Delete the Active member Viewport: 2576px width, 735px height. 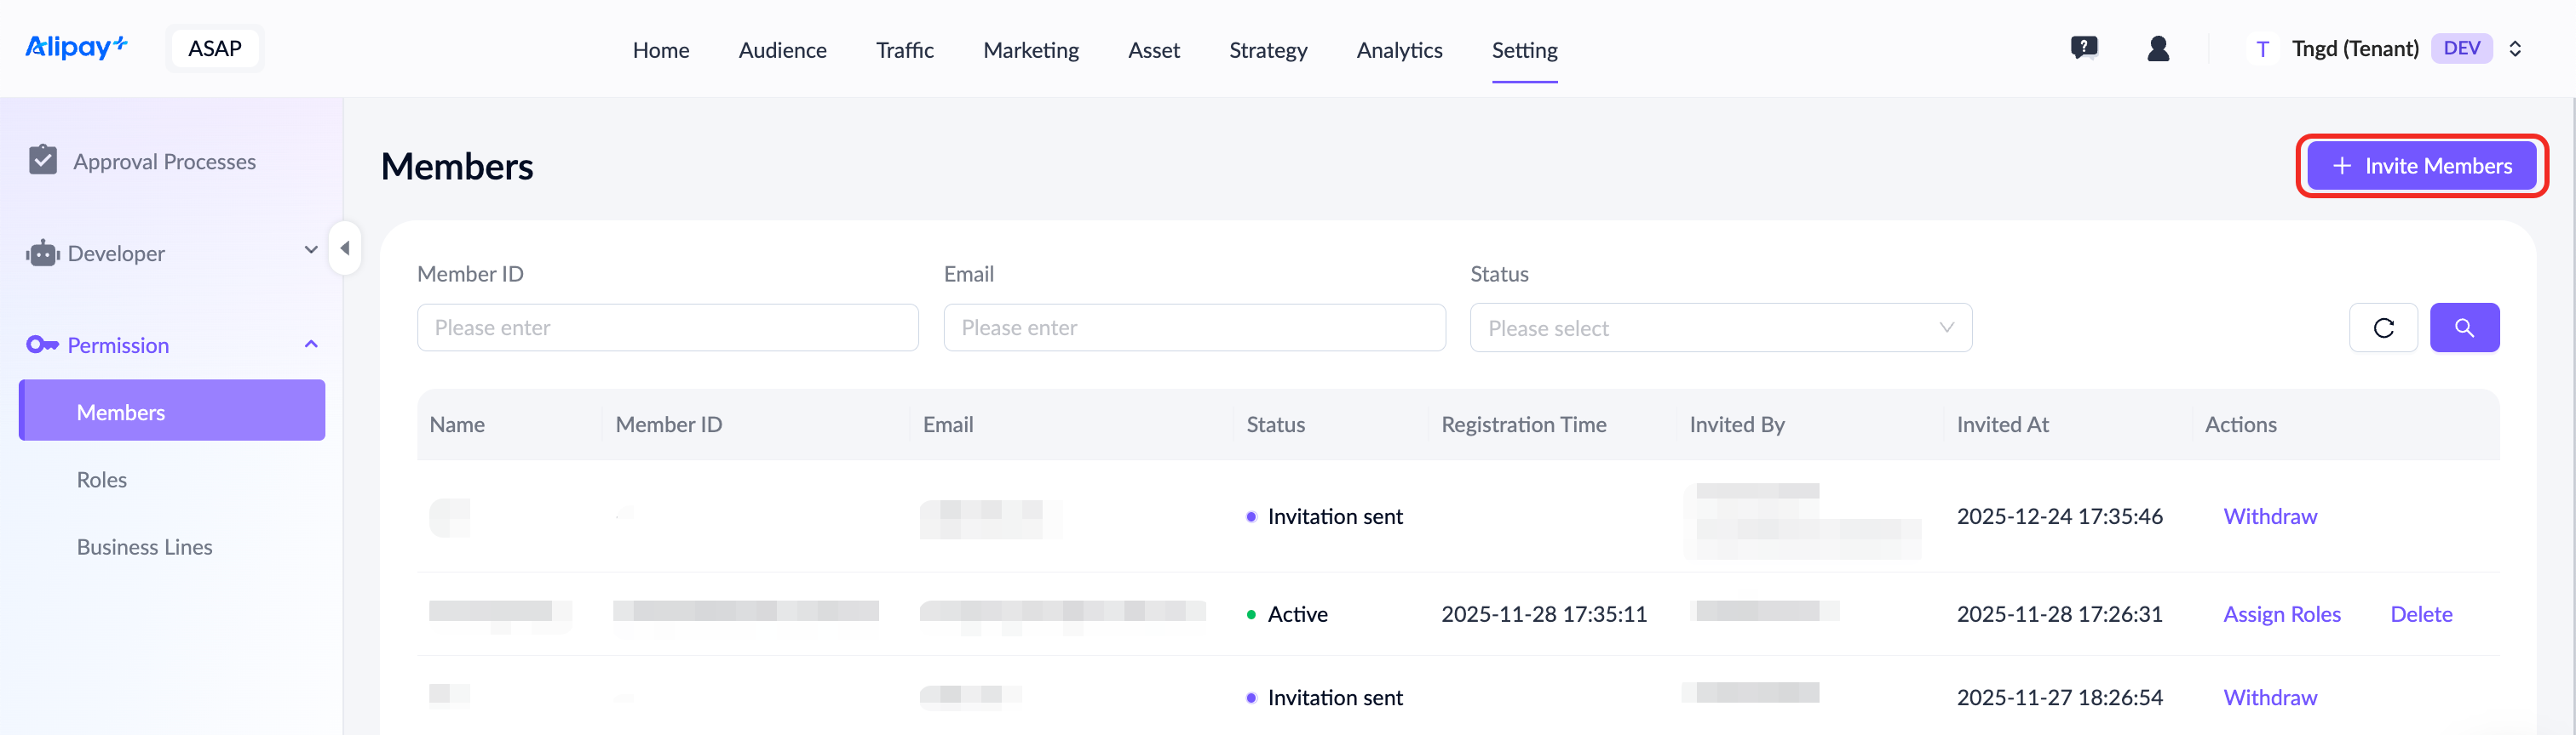[x=2421, y=614]
